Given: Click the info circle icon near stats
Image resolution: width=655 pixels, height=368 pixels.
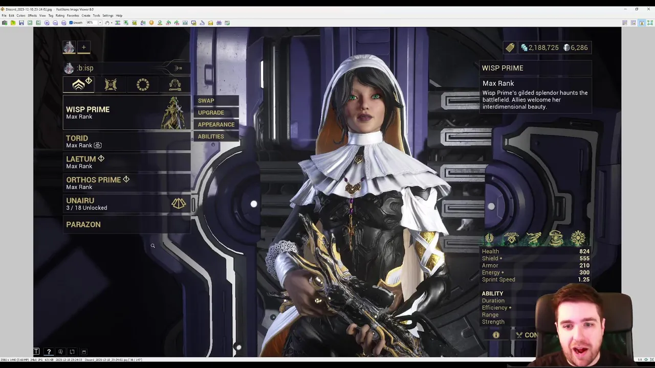Looking at the screenshot, I should click(x=496, y=335).
